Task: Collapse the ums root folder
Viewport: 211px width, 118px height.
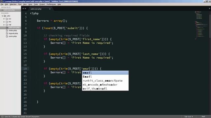Action: (x=2, y=16)
